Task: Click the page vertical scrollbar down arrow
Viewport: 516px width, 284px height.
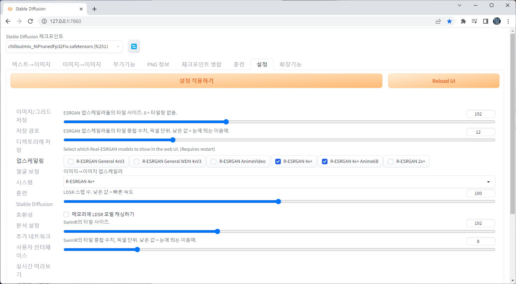Action: click(x=513, y=281)
